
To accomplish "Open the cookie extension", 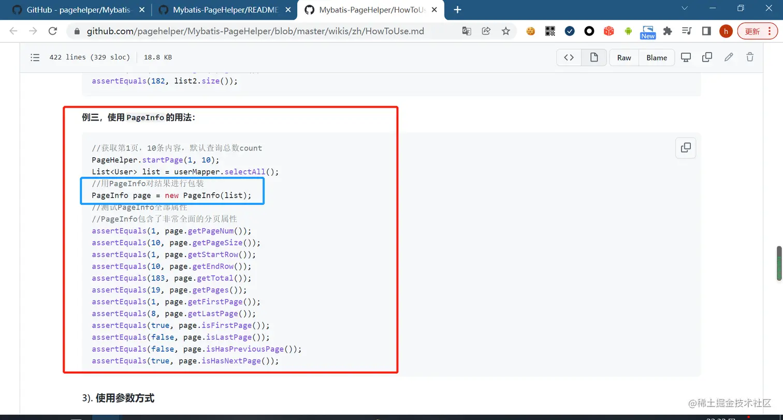I will [531, 31].
